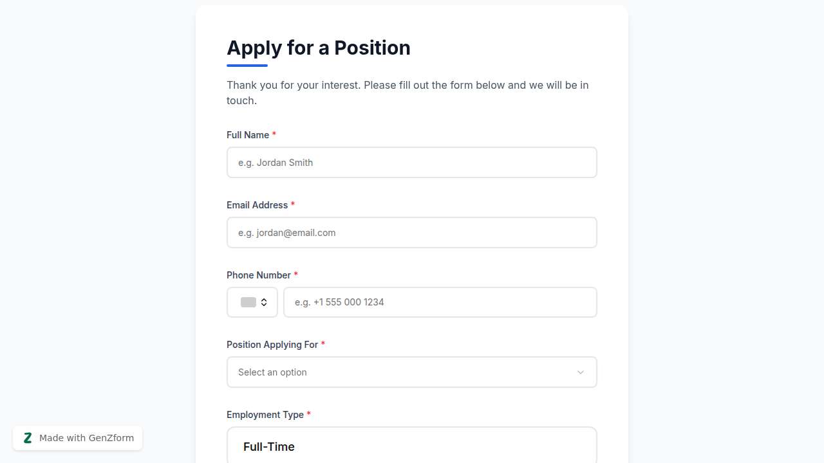The image size is (824, 463).
Task: Click inside the Full Name input
Action: [x=412, y=162]
